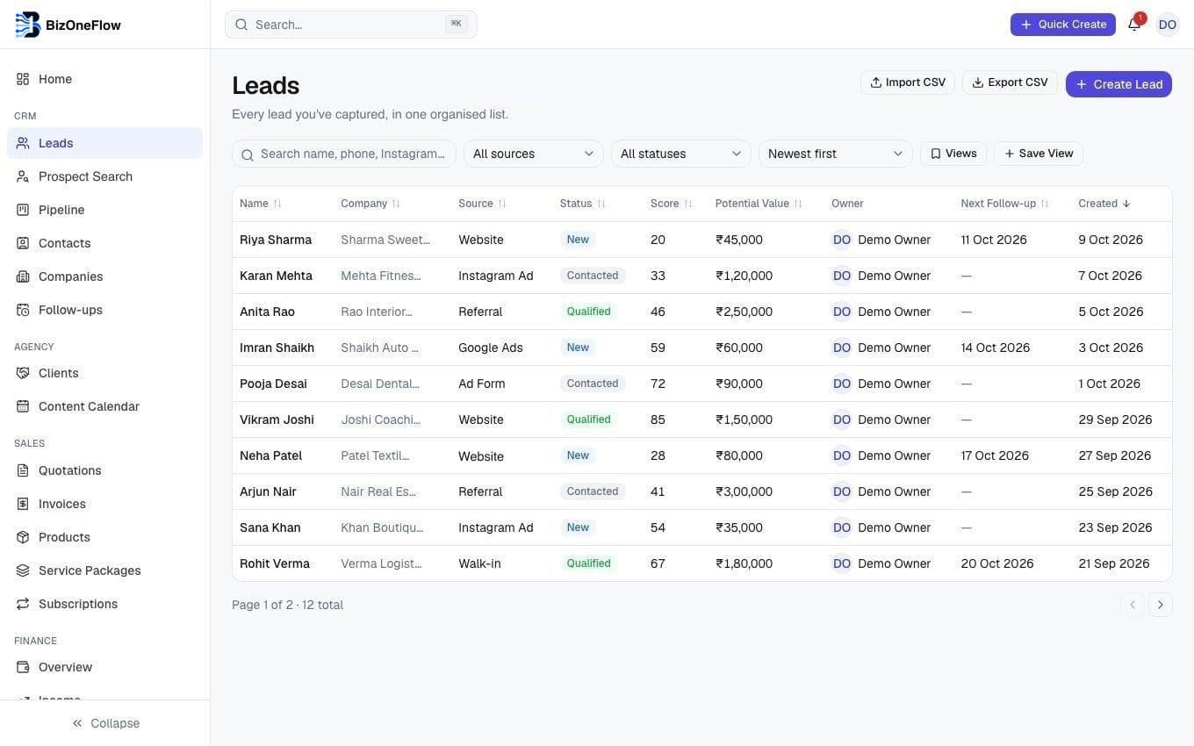This screenshot has height=746, width=1194.
Task: Click the Subscriptions repeat icon
Action: pos(23,604)
